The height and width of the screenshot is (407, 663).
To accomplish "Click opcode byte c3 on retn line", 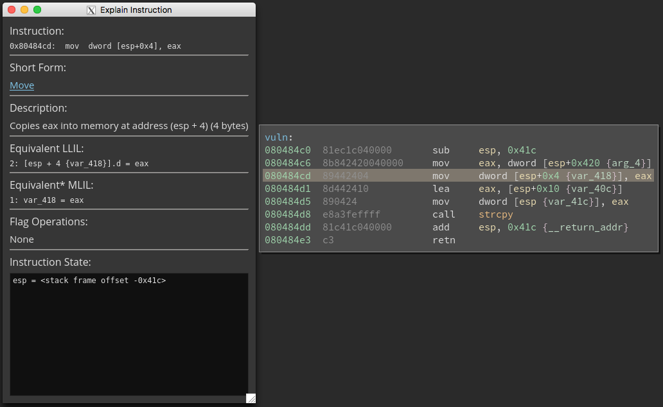I will 328,240.
